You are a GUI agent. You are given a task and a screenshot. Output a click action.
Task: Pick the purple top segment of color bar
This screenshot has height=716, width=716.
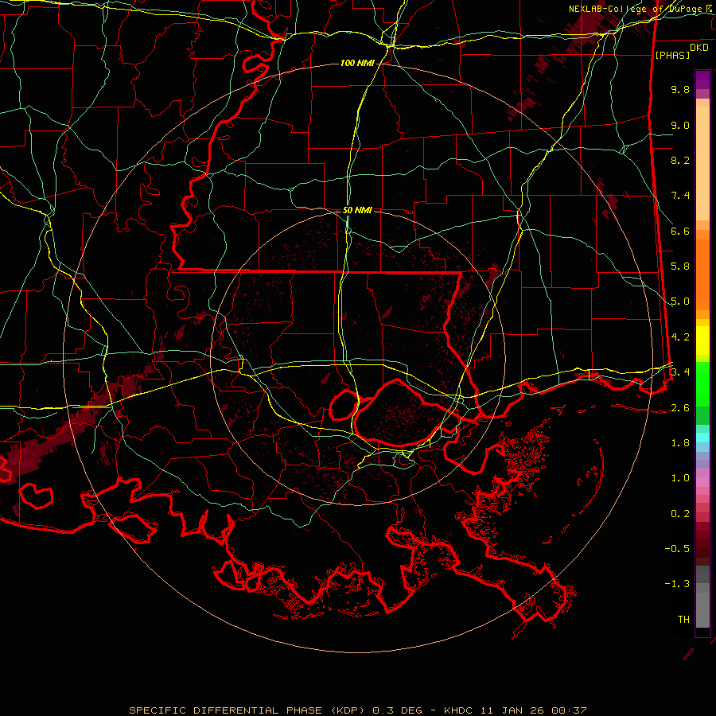tap(702, 80)
